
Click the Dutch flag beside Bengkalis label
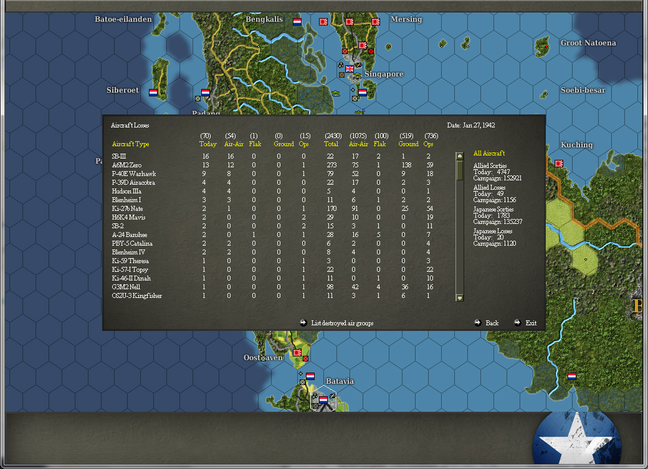tap(297, 21)
